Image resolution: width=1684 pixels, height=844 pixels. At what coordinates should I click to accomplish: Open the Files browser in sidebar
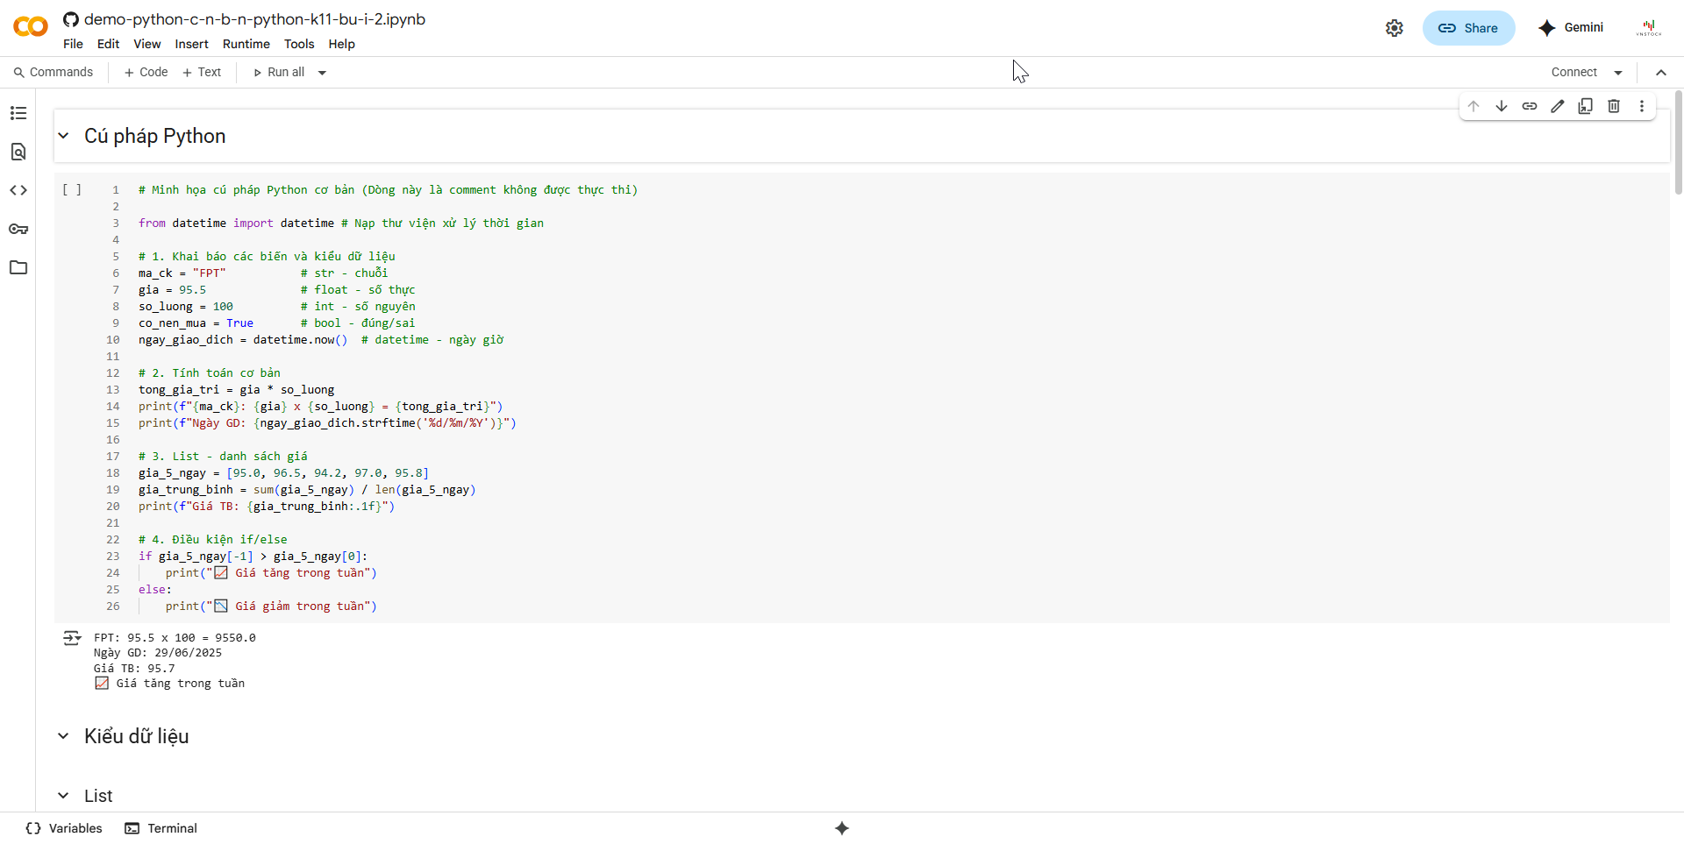pos(18,267)
